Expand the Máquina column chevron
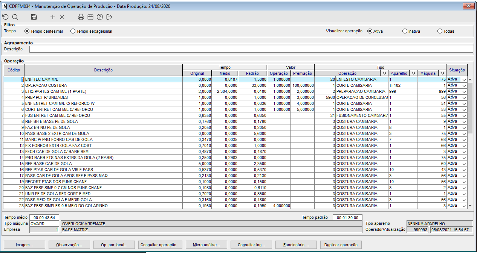 point(442,73)
